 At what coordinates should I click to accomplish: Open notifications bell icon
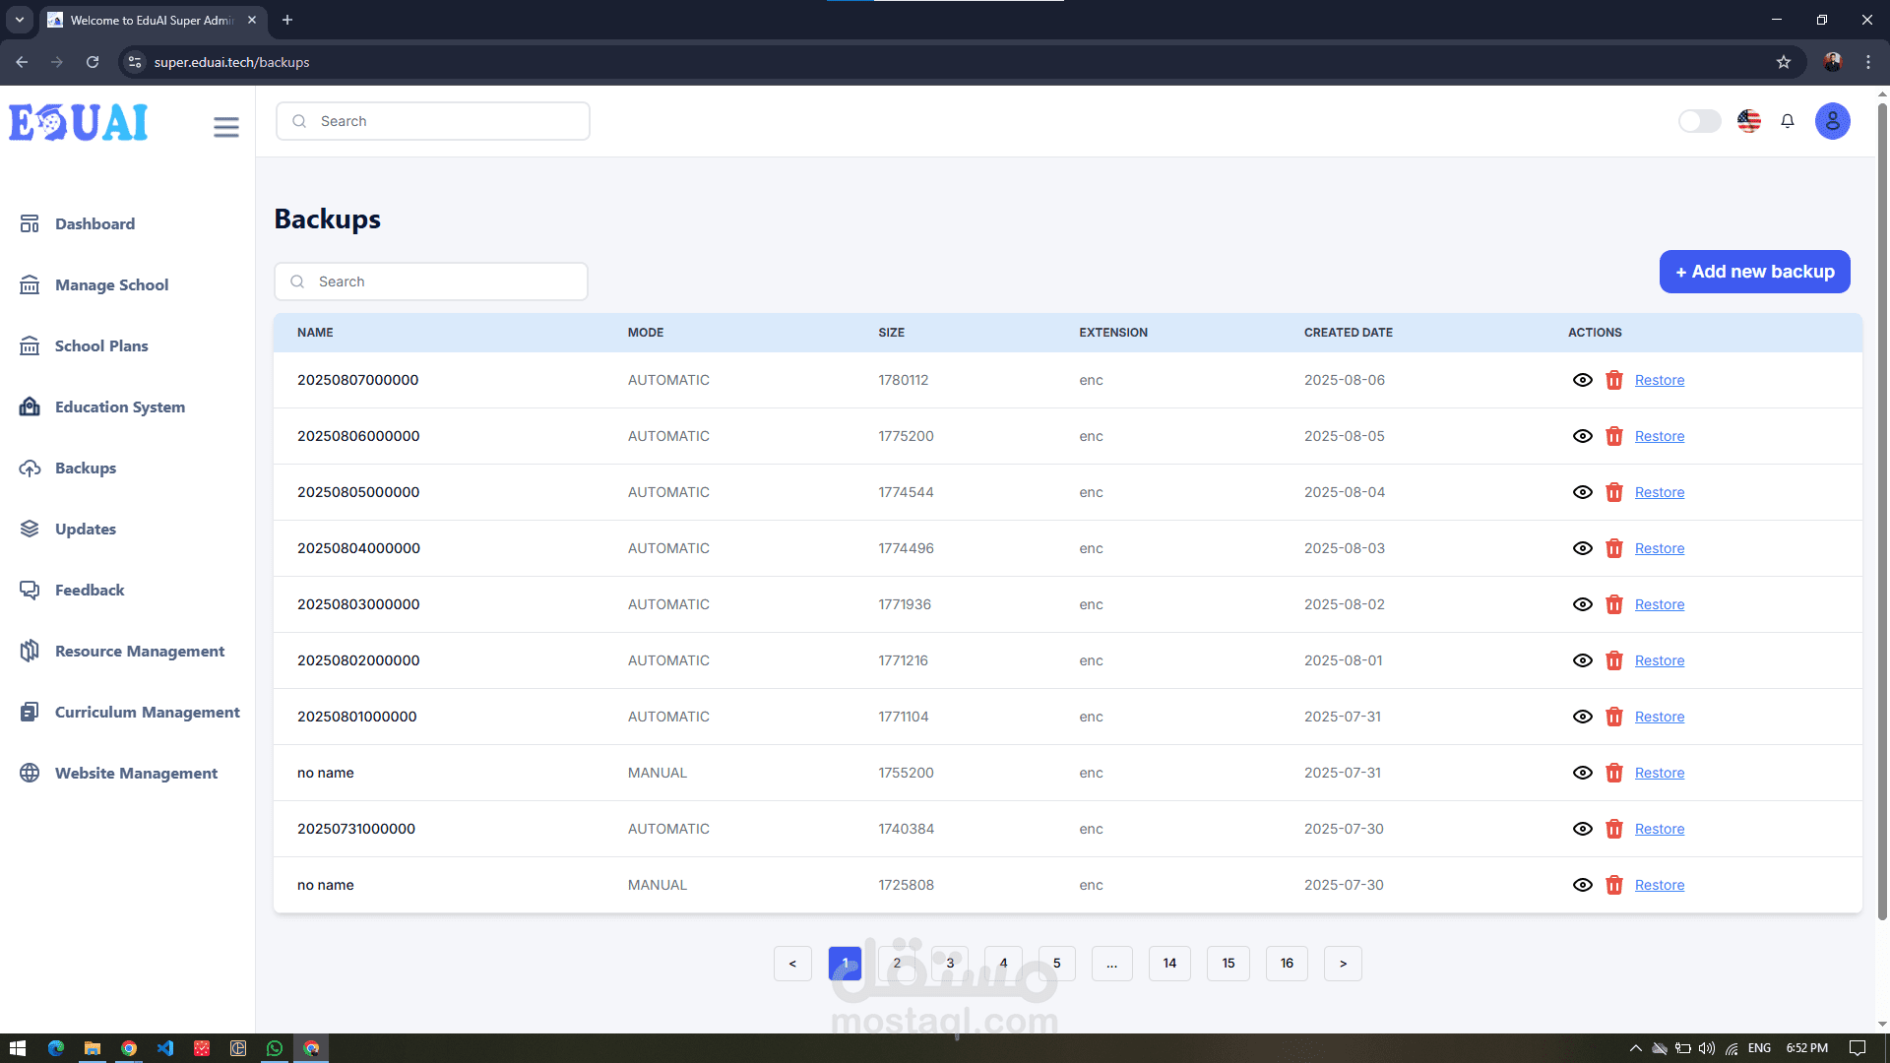pos(1788,121)
